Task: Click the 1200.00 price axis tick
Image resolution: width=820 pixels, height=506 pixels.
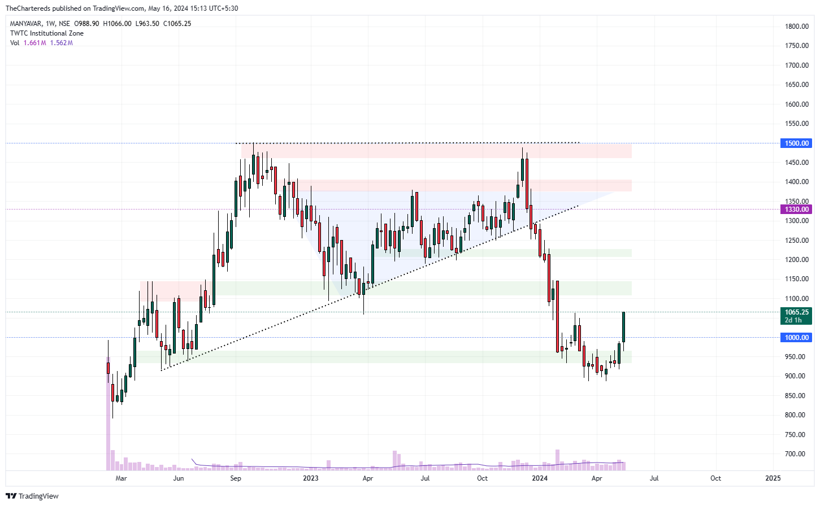Action: point(797,260)
